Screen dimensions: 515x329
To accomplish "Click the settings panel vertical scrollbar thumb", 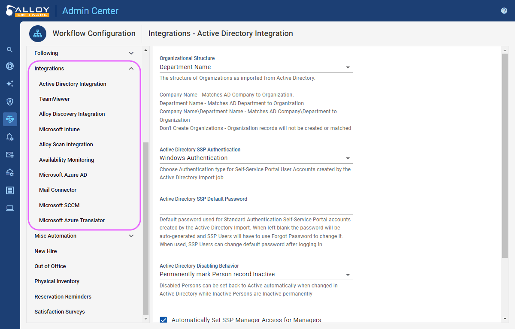I will click(505, 155).
